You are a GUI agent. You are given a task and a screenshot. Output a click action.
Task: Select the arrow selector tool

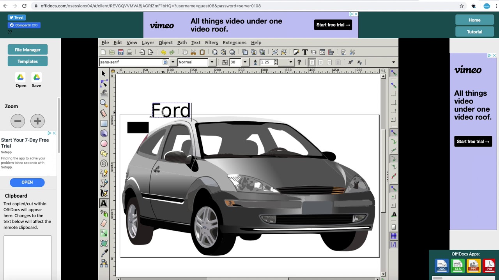click(x=104, y=73)
